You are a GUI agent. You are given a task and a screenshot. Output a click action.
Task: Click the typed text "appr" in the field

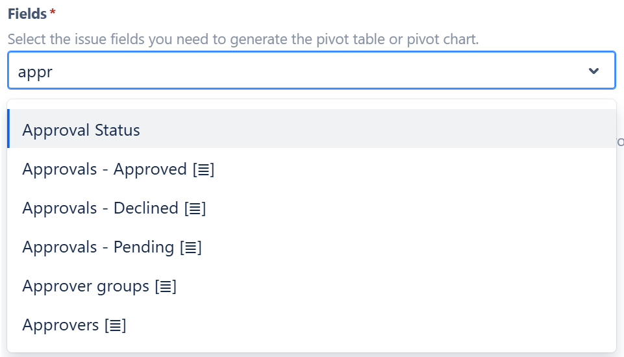point(35,71)
